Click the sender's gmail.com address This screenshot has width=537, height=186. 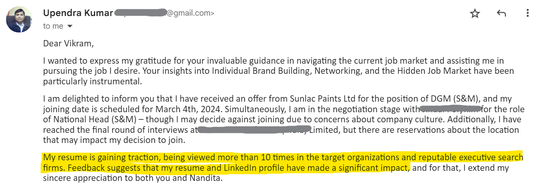point(190,13)
